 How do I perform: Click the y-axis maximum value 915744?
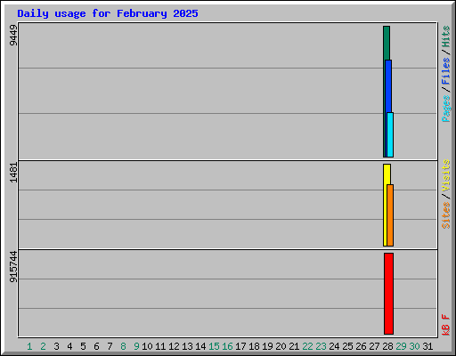(13, 267)
